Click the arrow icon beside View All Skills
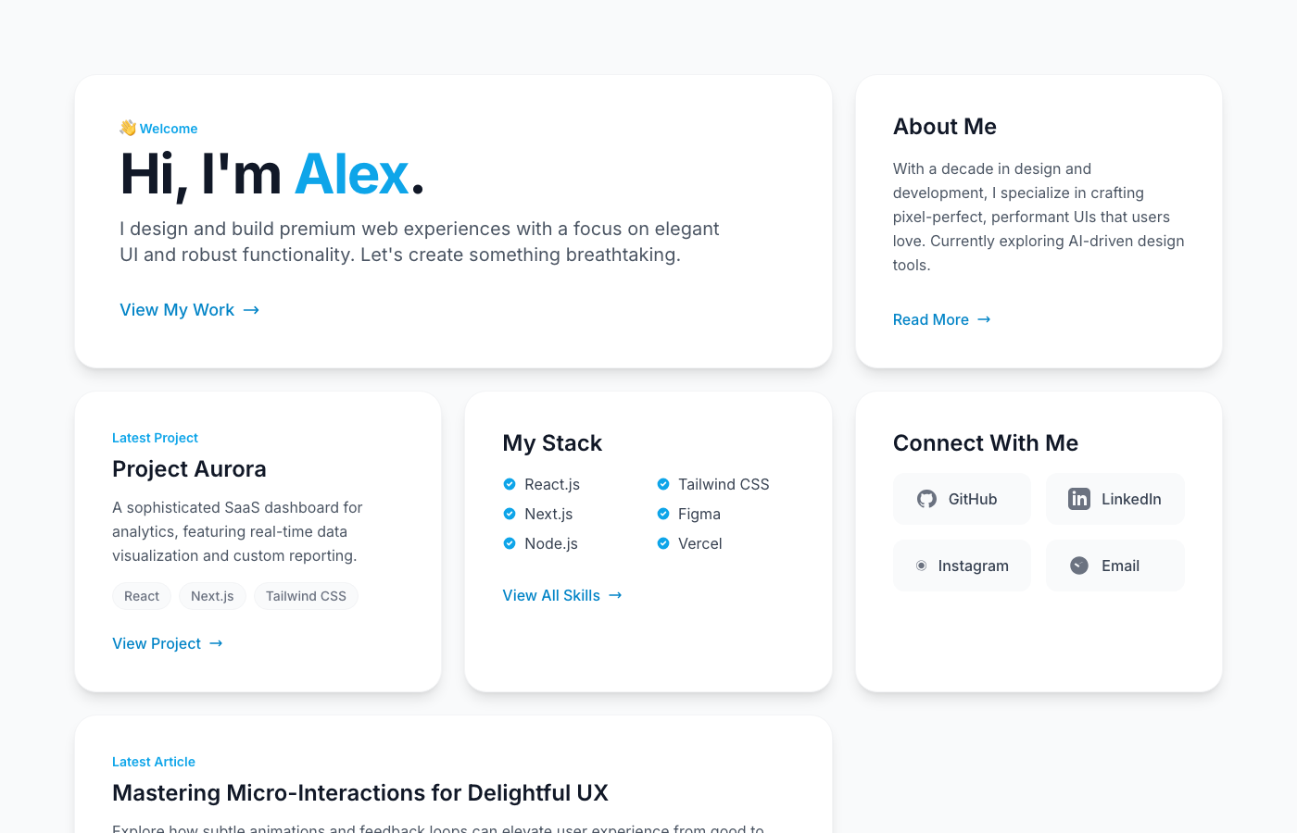The image size is (1297, 833). 615,595
